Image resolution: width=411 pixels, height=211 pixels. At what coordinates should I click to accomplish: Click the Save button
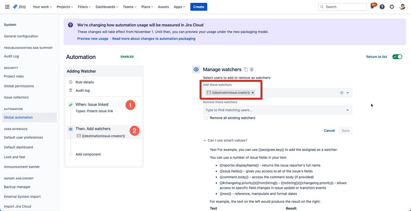pyautogui.click(x=346, y=130)
